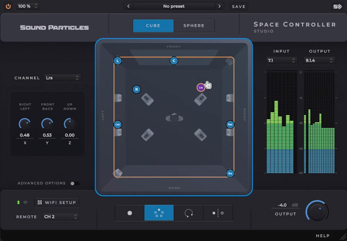This screenshot has height=241, width=347.
Task: Click the C center channel marker
Action: pyautogui.click(x=174, y=61)
